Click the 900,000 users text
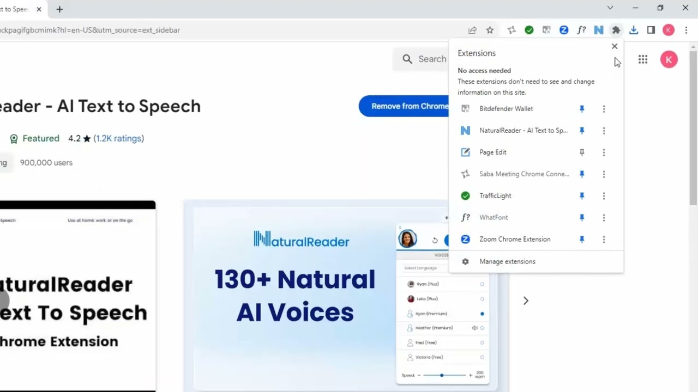This screenshot has height=392, width=698. click(46, 162)
